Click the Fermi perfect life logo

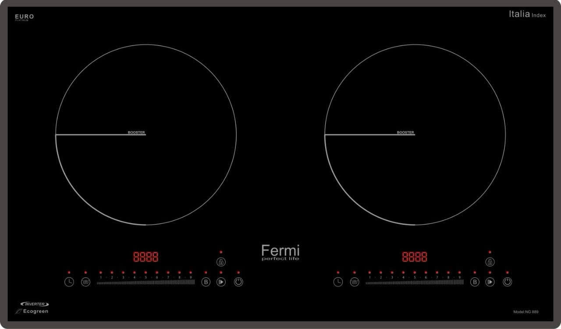pos(280,253)
